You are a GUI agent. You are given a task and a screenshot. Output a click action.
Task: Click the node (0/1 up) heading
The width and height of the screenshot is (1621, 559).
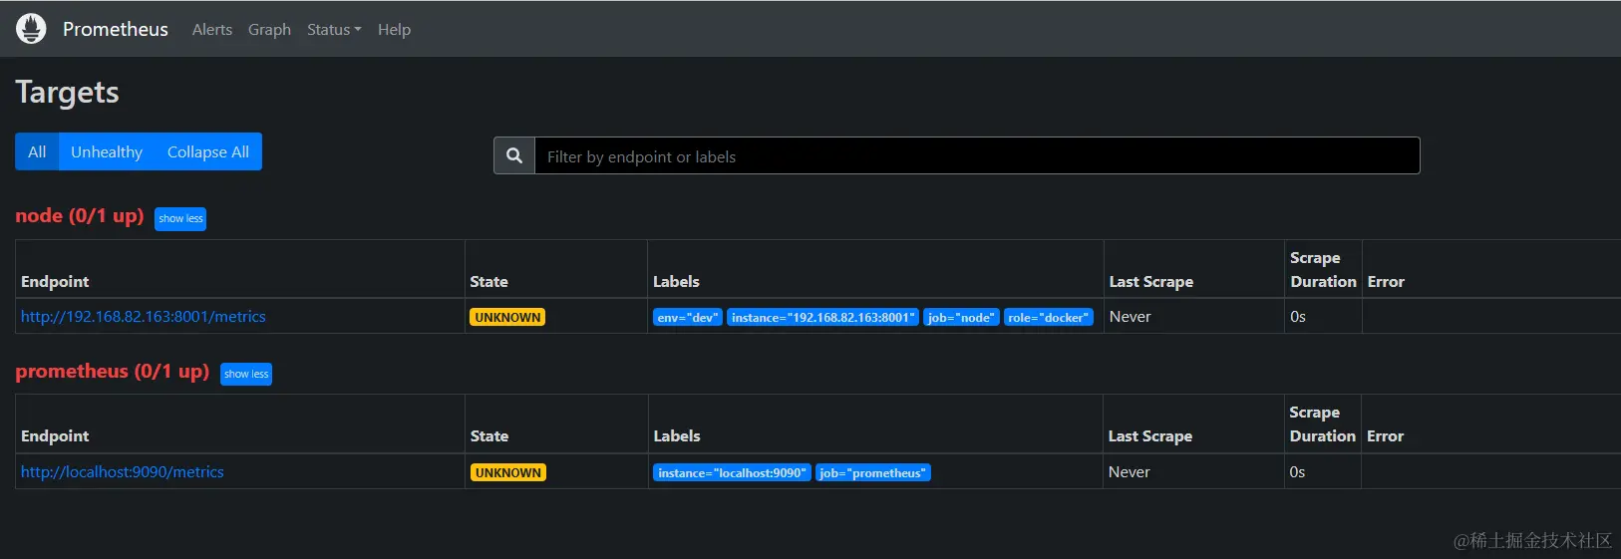pos(80,215)
